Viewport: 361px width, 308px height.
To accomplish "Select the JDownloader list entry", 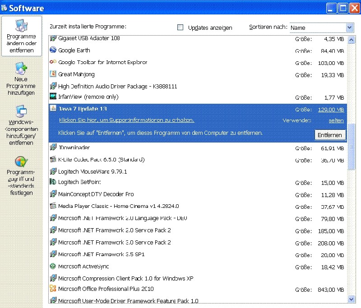I will pyautogui.click(x=74, y=148).
